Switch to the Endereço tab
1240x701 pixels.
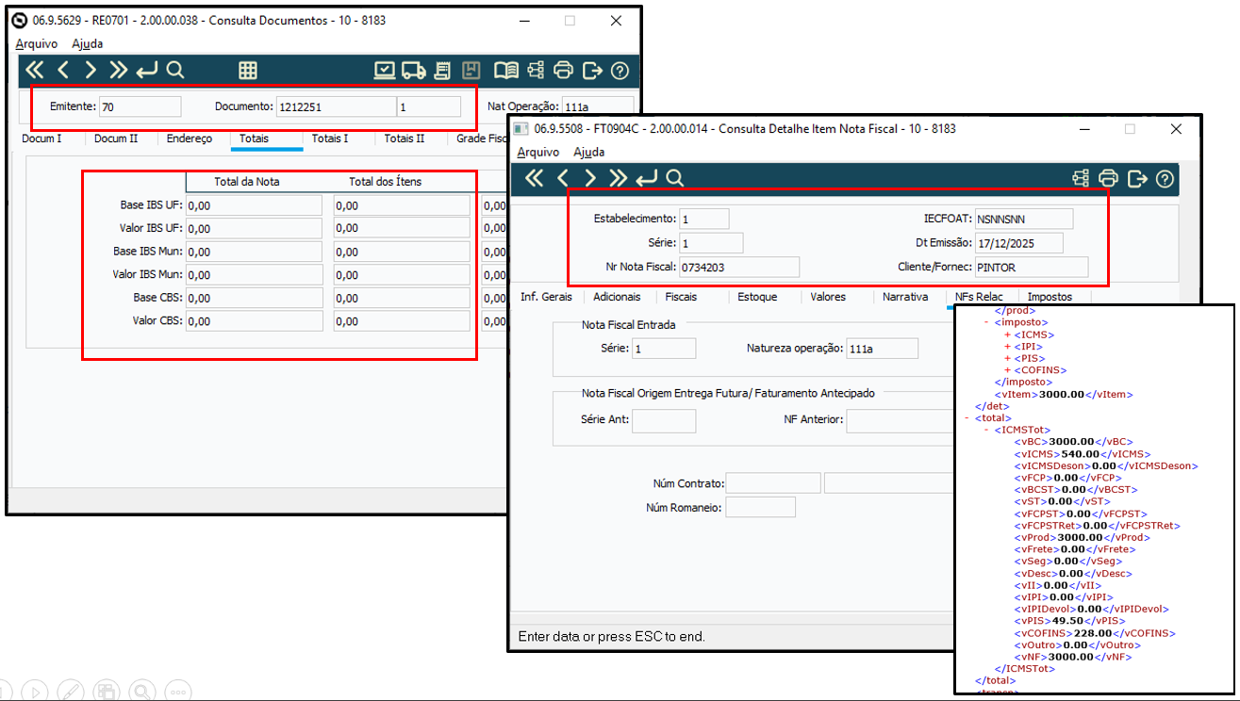tap(190, 139)
